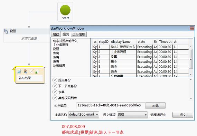This screenshot has width=197, height=136.
Task: Click the Executing state cell in row 1
Action: tap(144, 47)
